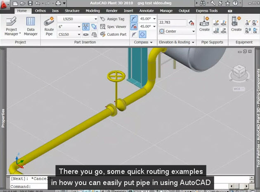Open the Insert tab
260x192 pixels.
click(128, 11)
